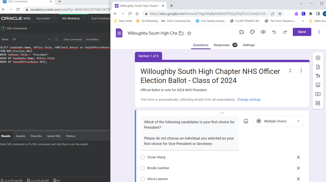Image resolution: width=326 pixels, height=182 pixels.
Task: Click the Clear Command button
Action: 73,39
